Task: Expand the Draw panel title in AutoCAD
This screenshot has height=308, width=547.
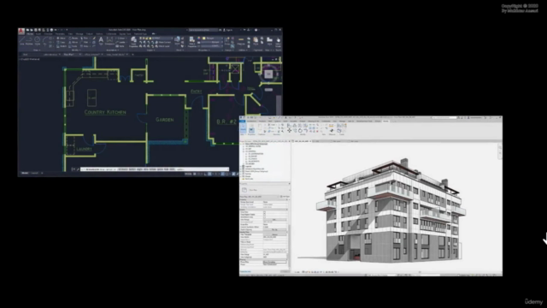Action: coord(37,50)
